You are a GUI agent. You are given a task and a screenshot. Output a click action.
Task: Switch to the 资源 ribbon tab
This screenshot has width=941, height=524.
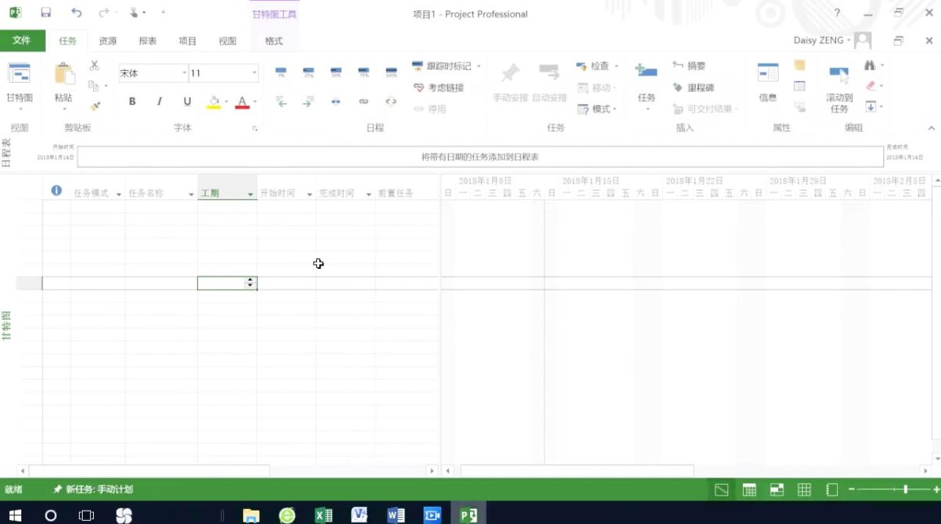(107, 41)
